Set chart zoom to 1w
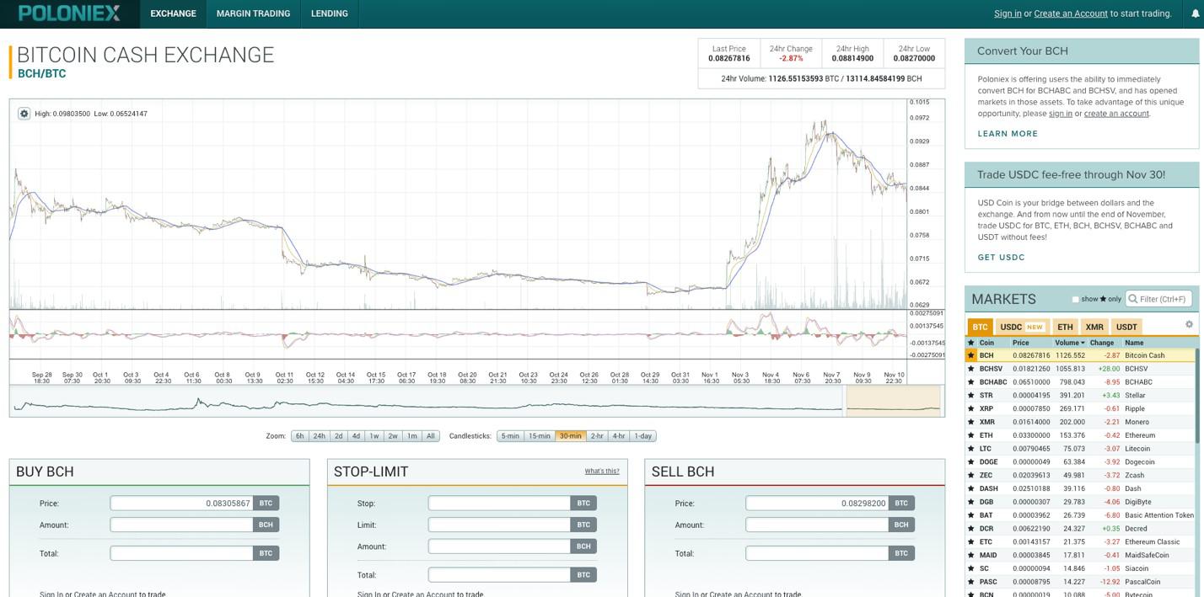 pyautogui.click(x=374, y=436)
